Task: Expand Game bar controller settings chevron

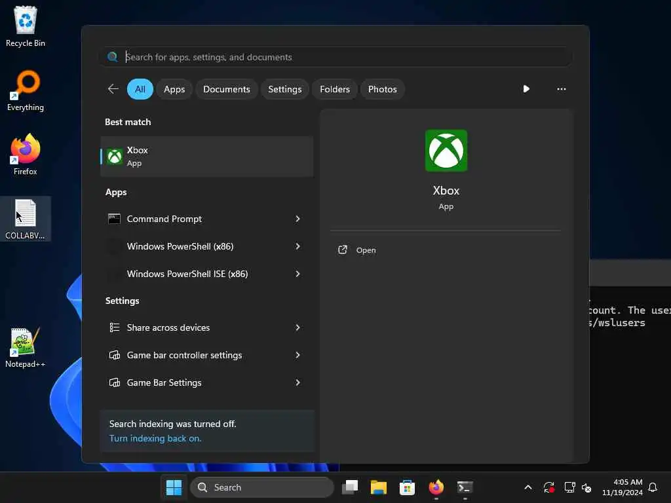Action: (x=297, y=355)
